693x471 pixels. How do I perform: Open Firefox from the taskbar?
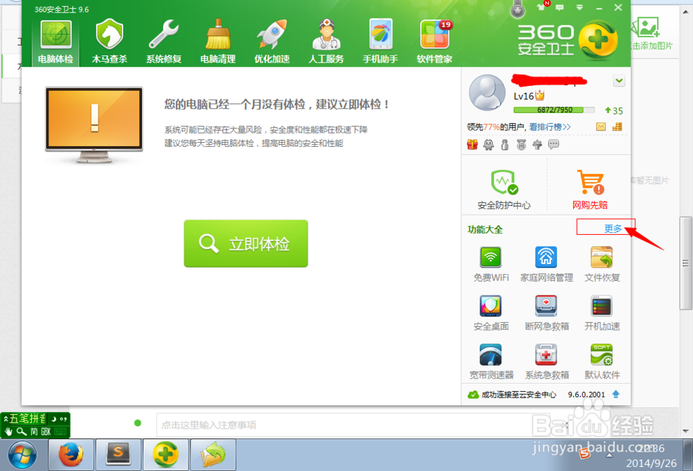pyautogui.click(x=71, y=454)
